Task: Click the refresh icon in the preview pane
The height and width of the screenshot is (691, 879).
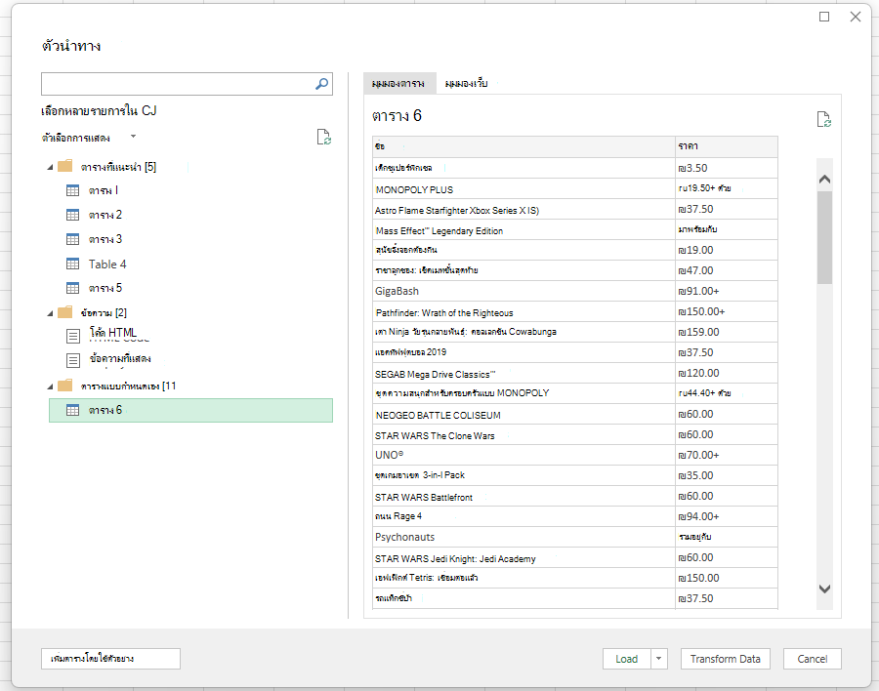Action: (823, 119)
